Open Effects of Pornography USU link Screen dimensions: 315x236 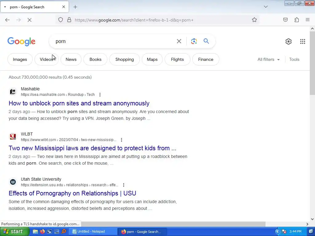(x=72, y=193)
